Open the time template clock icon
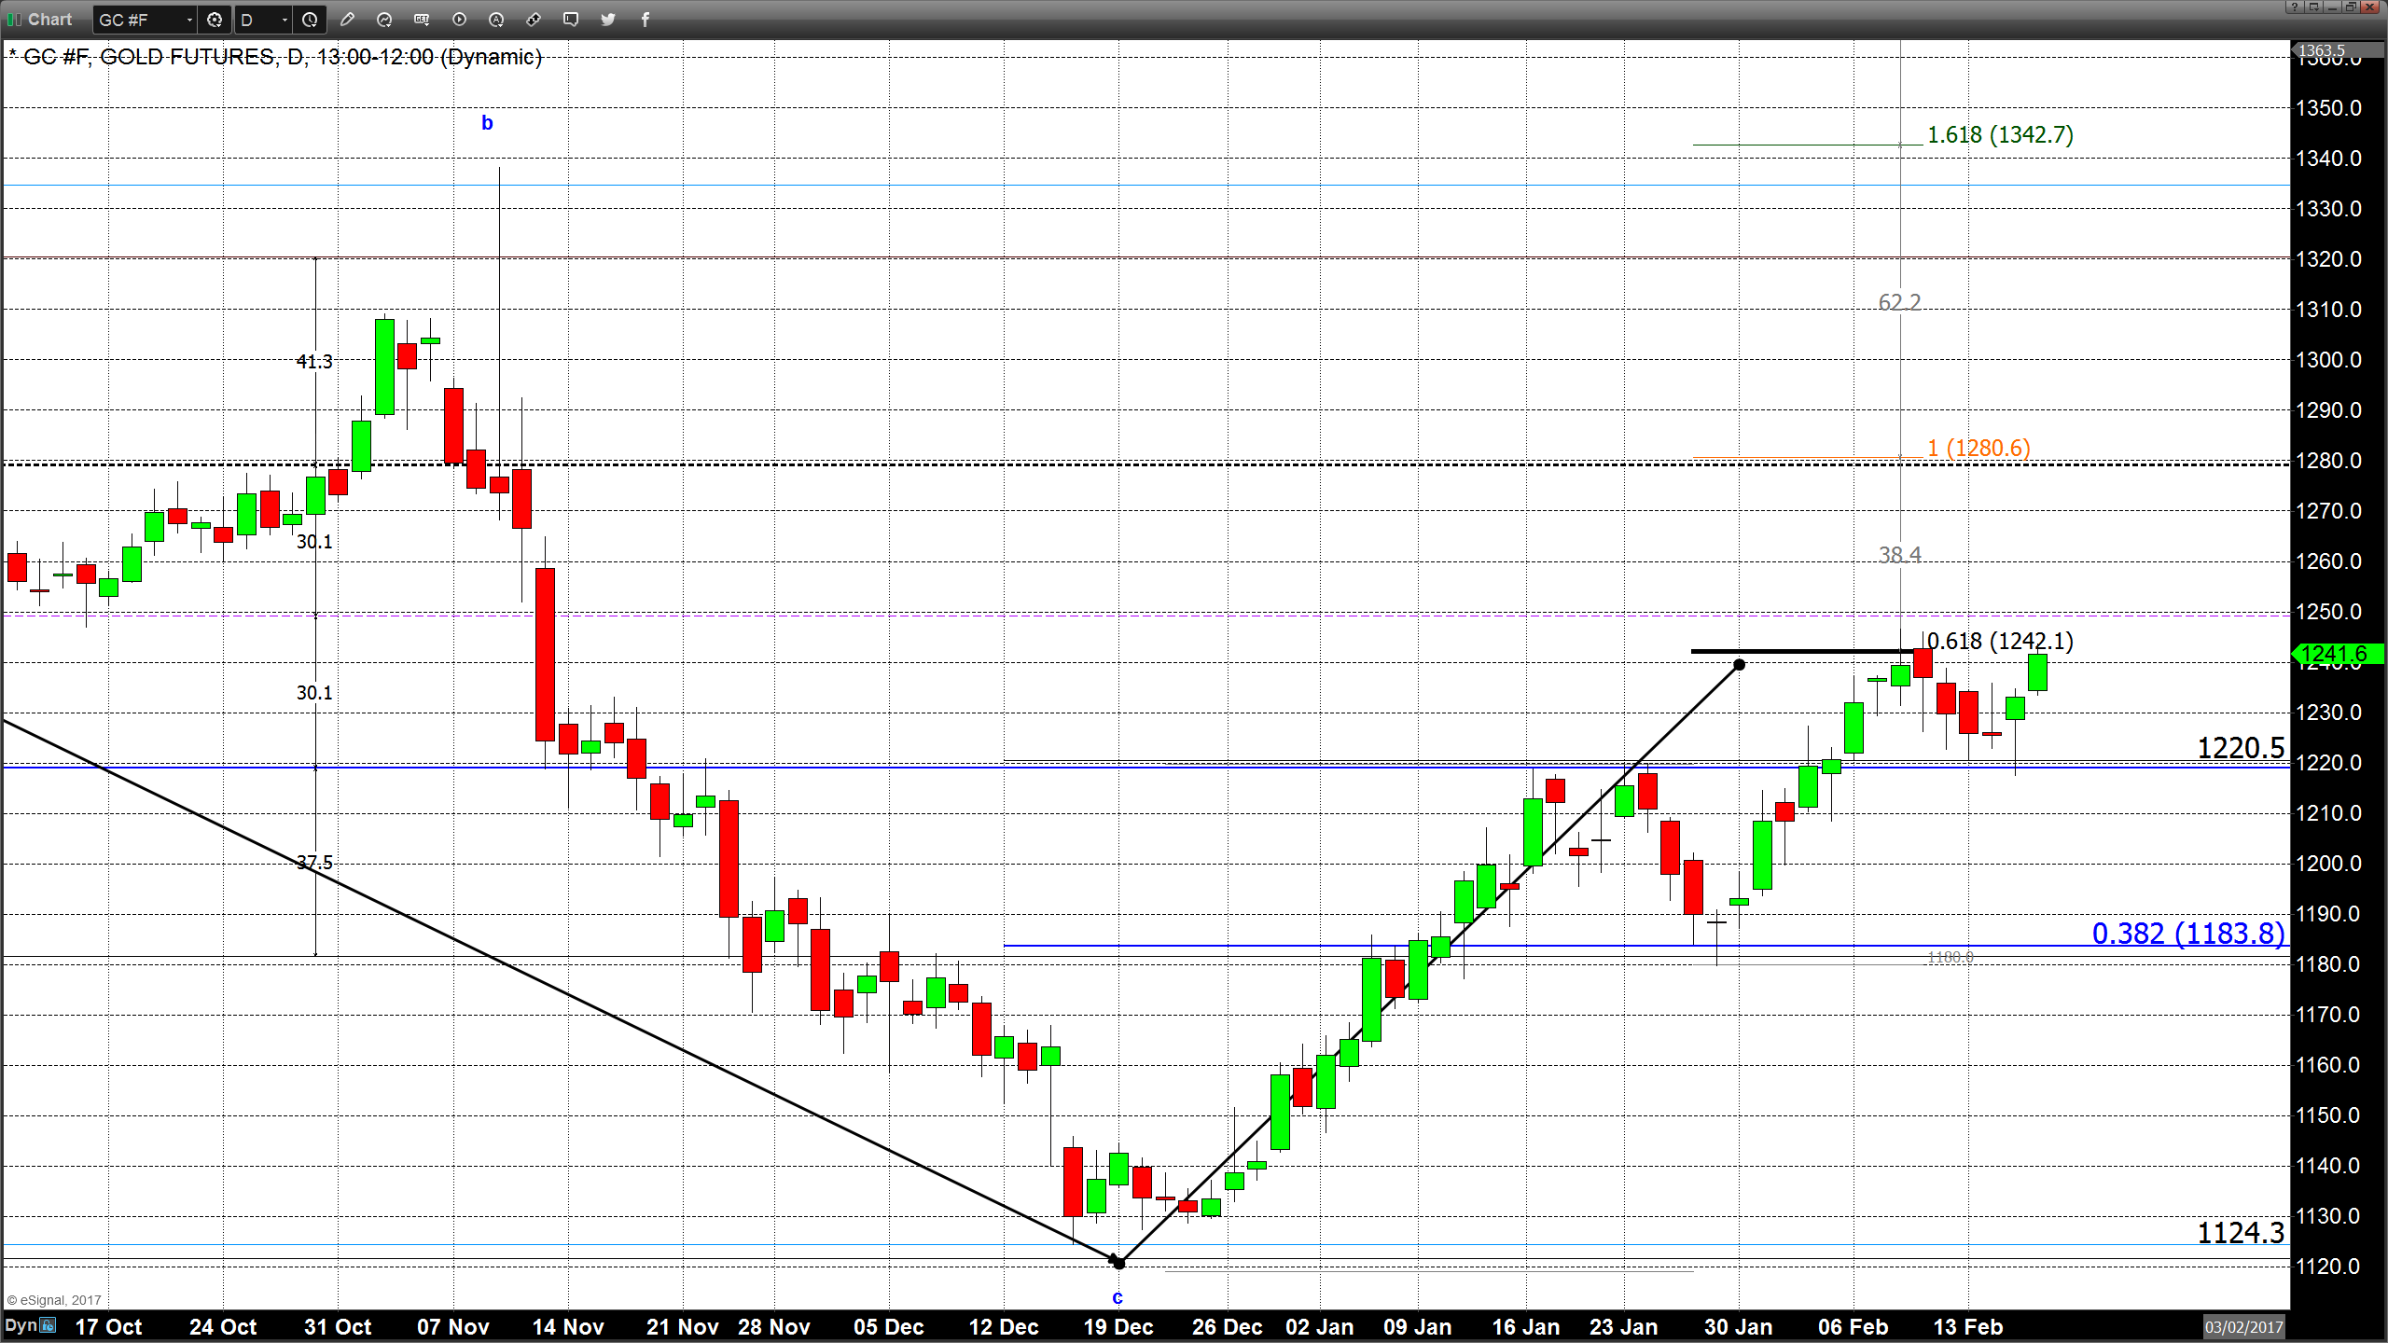The width and height of the screenshot is (2388, 1343). [310, 20]
